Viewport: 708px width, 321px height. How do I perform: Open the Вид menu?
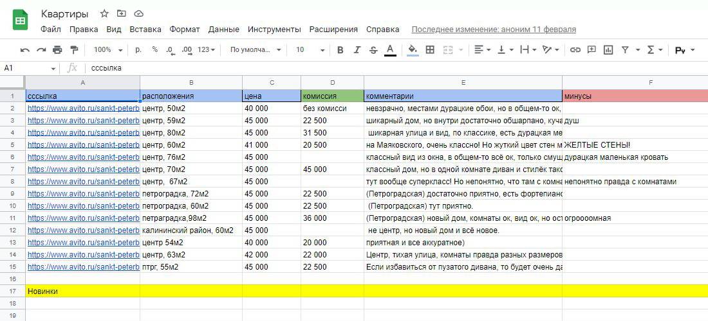tap(114, 30)
